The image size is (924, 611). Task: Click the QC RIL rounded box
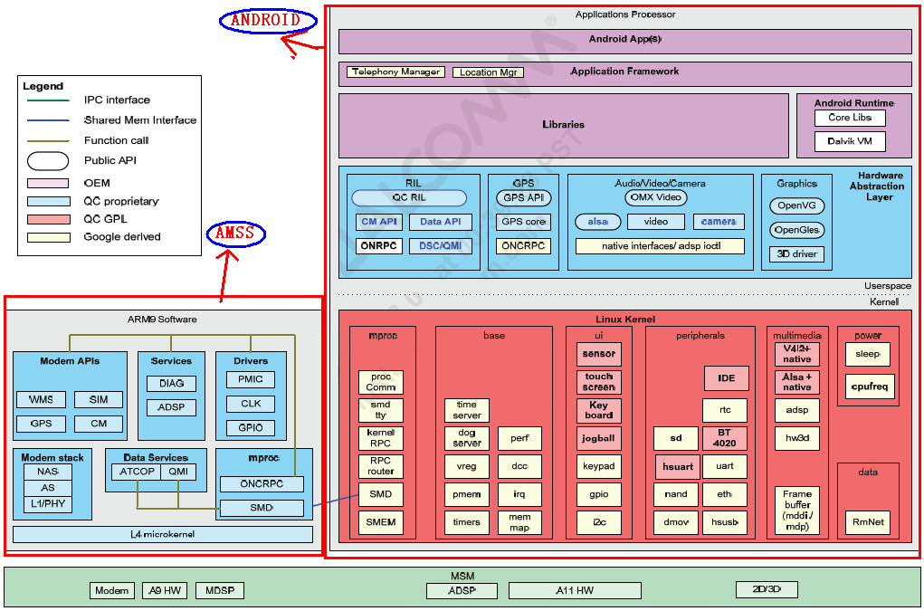tap(409, 198)
